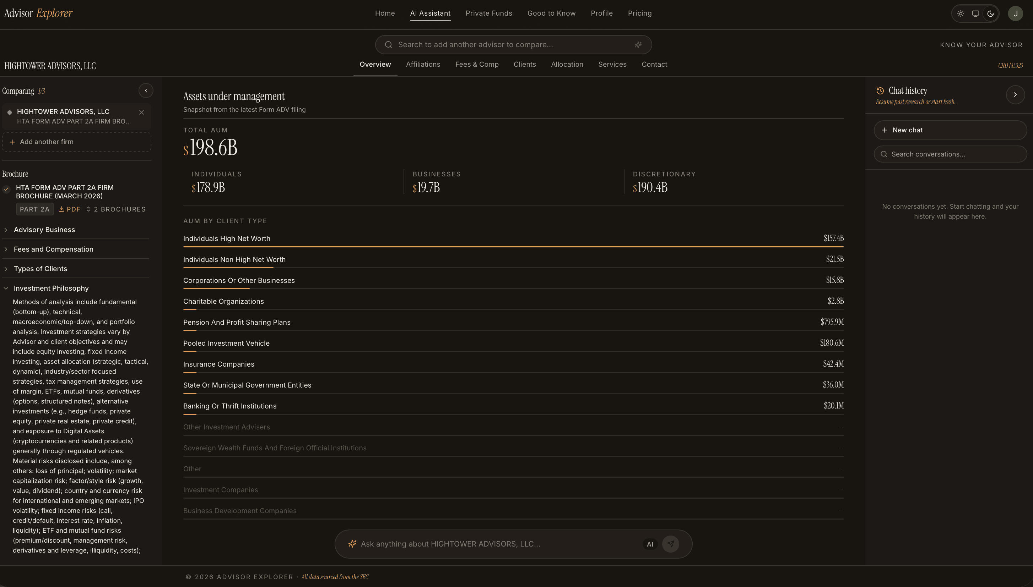Toggle brochure checkmark for HTA Form ADV
Image resolution: width=1033 pixels, height=587 pixels.
(6, 189)
